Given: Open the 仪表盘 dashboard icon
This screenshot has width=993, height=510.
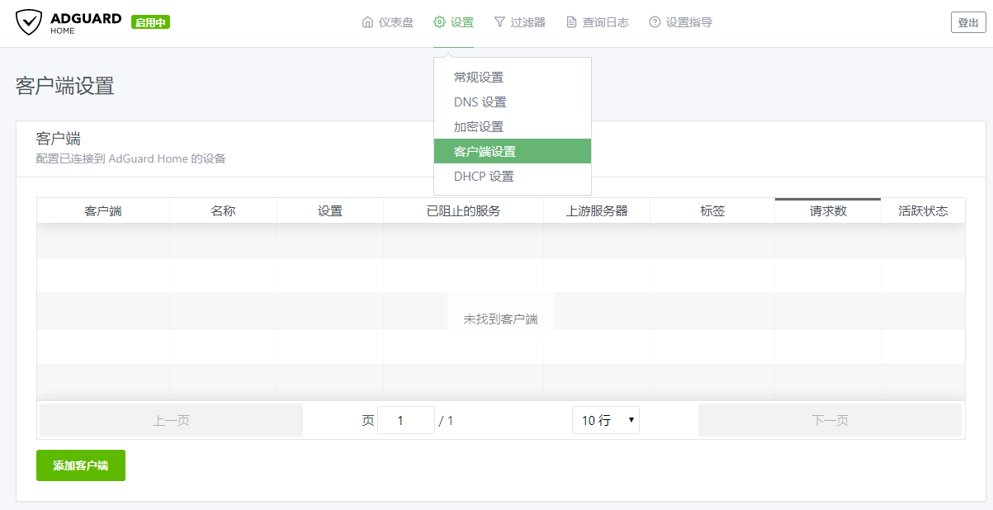Looking at the screenshot, I should [367, 22].
